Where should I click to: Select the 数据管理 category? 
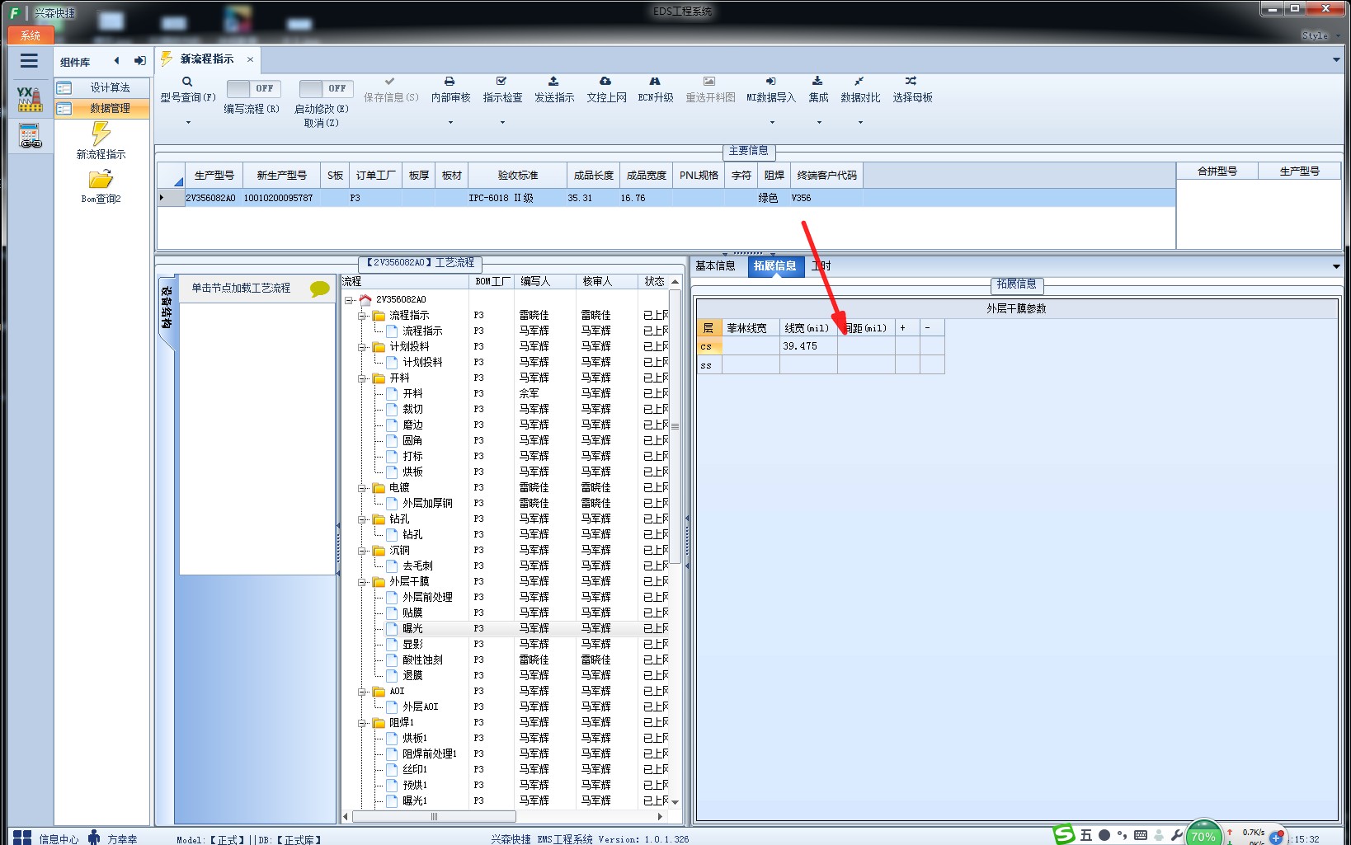coord(102,109)
